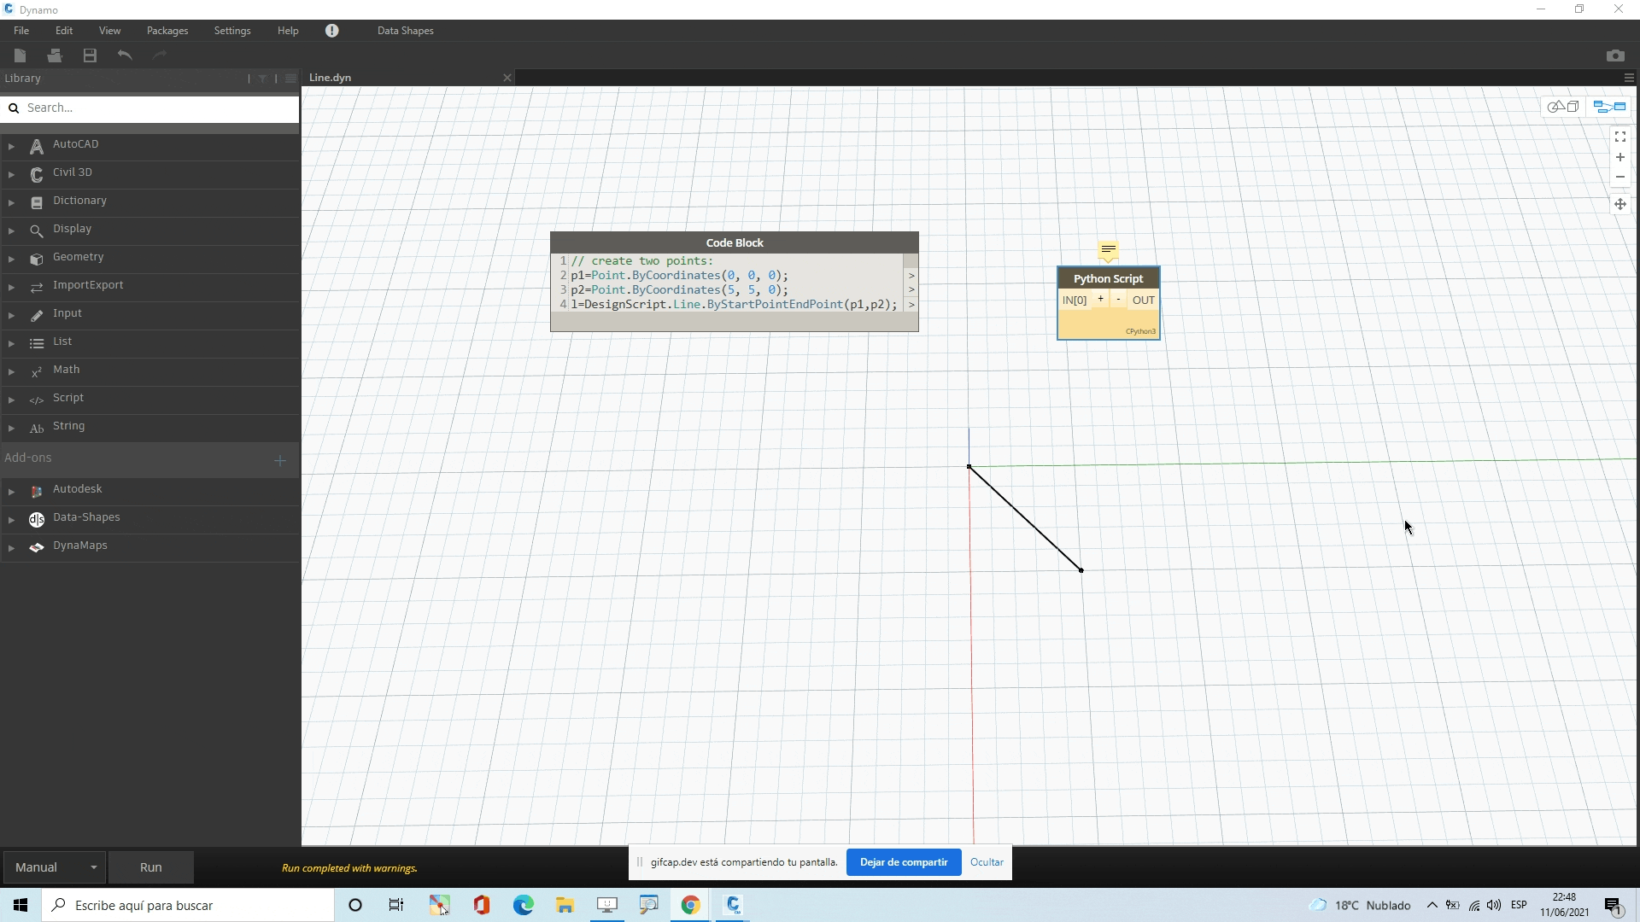The image size is (1640, 922).
Task: Export workspace as image with camera icon
Action: tap(1614, 55)
